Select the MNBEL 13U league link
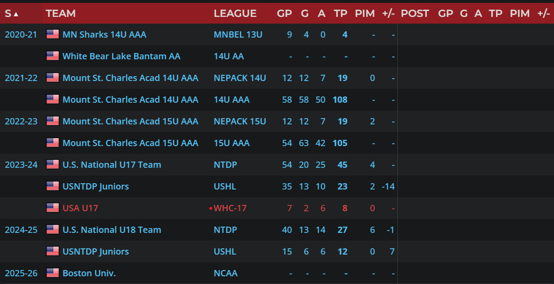The height and width of the screenshot is (284, 554). [237, 34]
